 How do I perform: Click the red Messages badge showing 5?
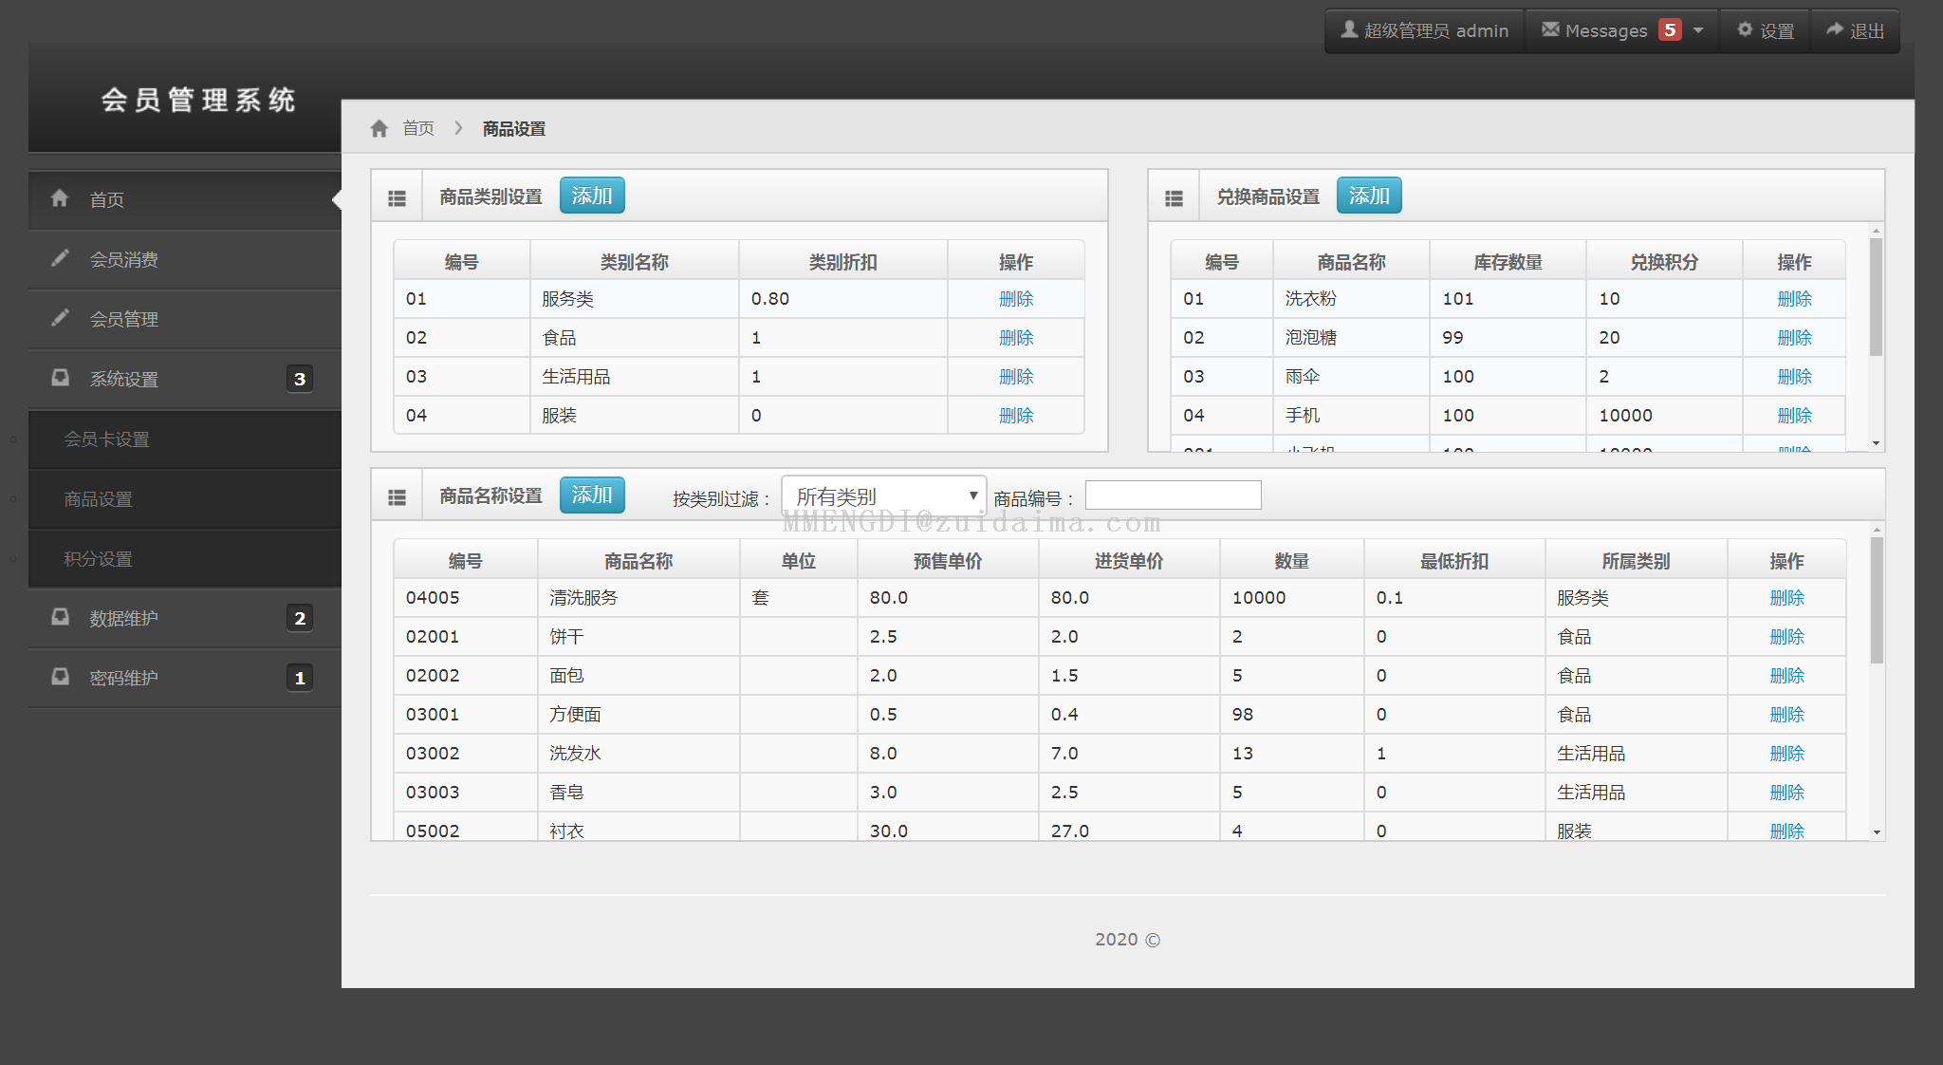[1670, 29]
